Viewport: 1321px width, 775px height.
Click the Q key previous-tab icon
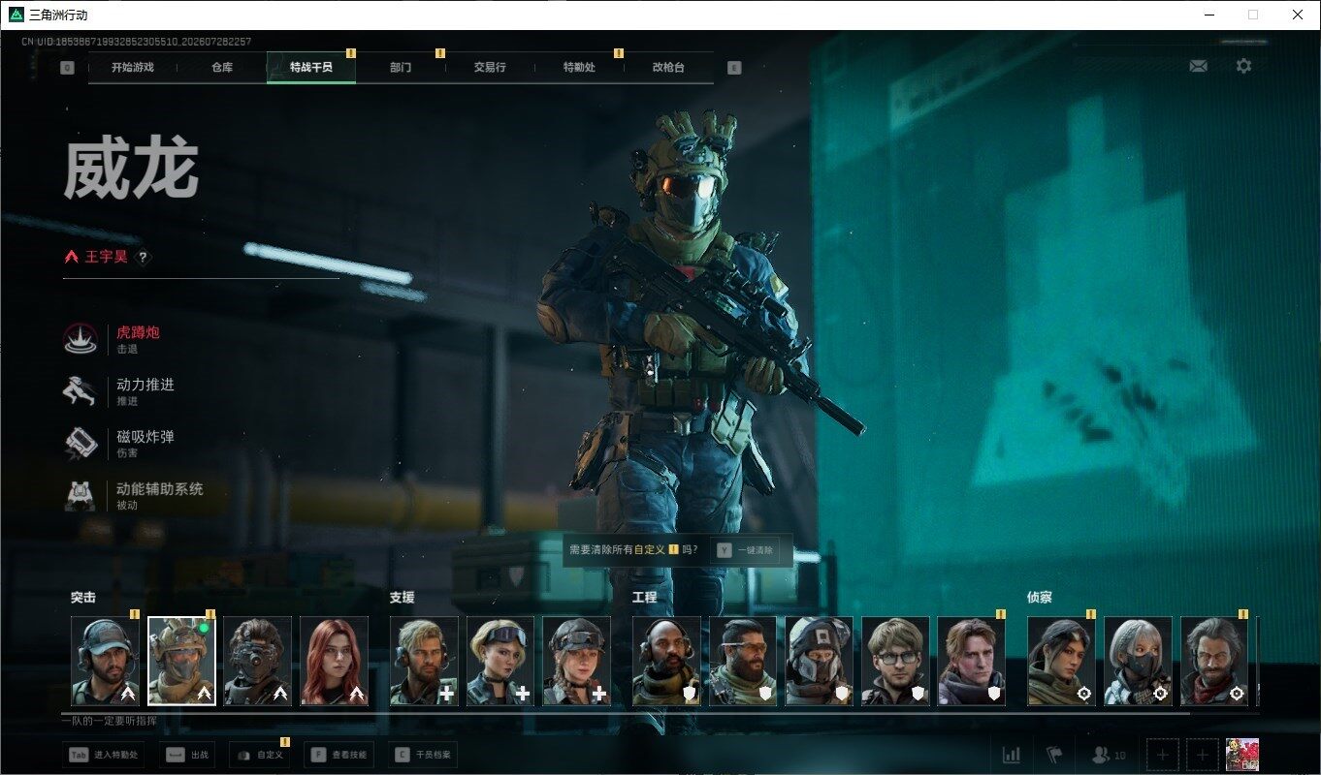(x=67, y=68)
